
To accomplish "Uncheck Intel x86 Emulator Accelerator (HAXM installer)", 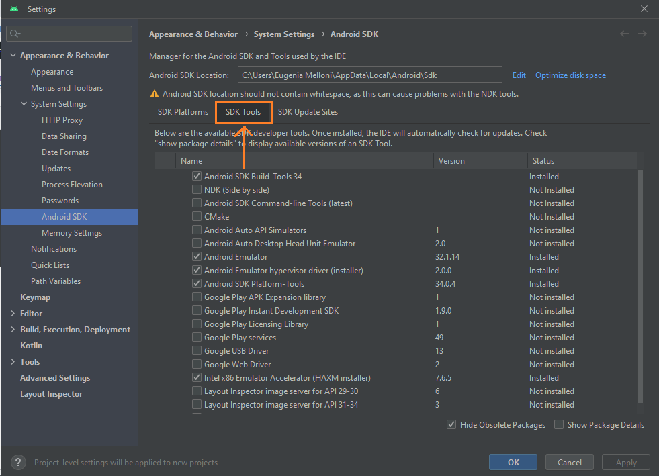I will click(x=196, y=378).
